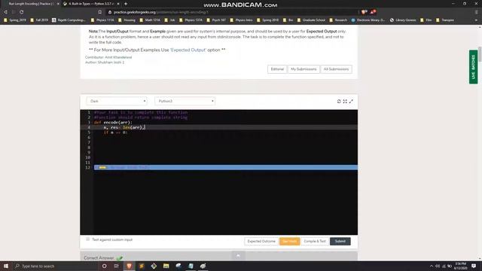Screen dimensions: 482x271
Task: Open All Submissions
Action: coord(336,69)
